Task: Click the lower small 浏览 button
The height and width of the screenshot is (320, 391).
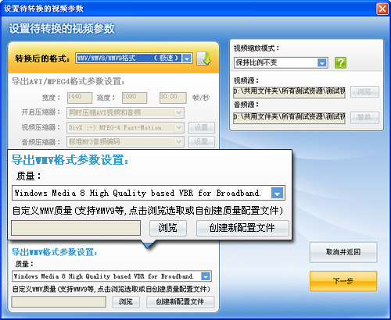Action: (126, 302)
